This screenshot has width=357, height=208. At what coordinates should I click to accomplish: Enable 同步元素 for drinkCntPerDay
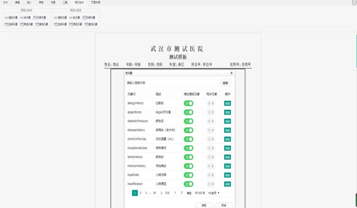pos(211,139)
